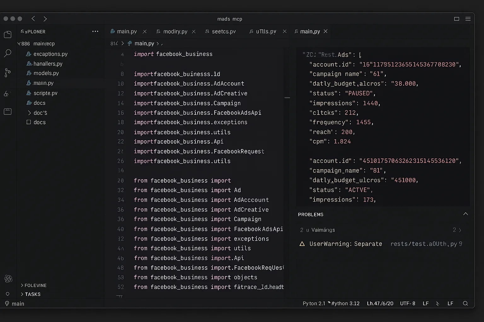Viewport: 484px width, 322px height.
Task: Click the ChatGPT-style icon in activity bar
Action: tap(8, 279)
